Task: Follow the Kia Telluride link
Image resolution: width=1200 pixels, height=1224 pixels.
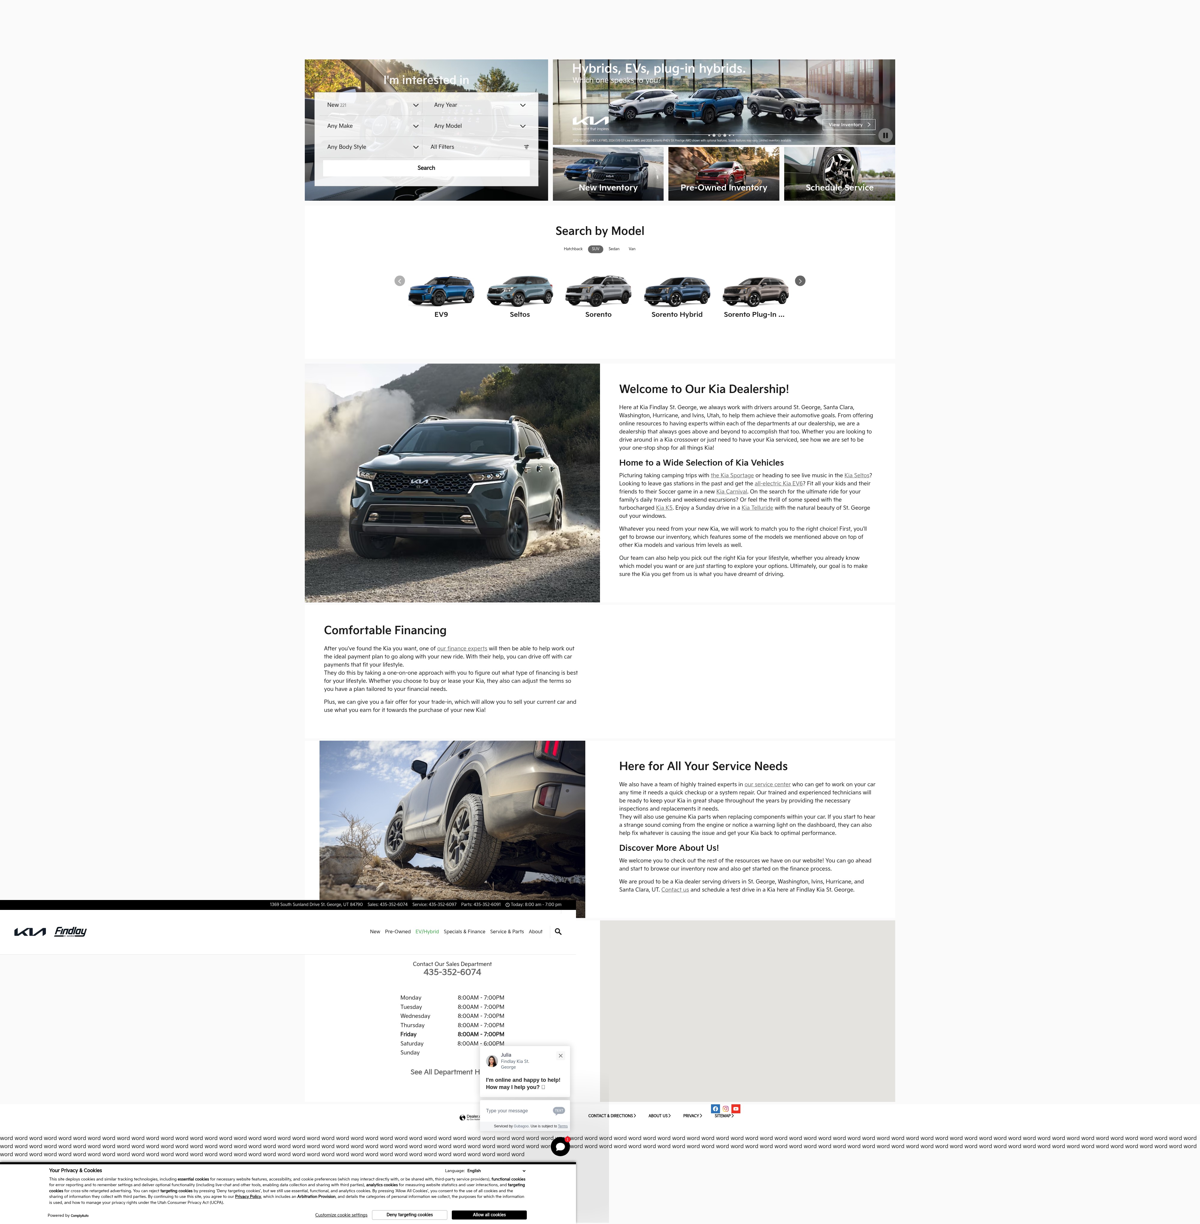Action: (757, 508)
